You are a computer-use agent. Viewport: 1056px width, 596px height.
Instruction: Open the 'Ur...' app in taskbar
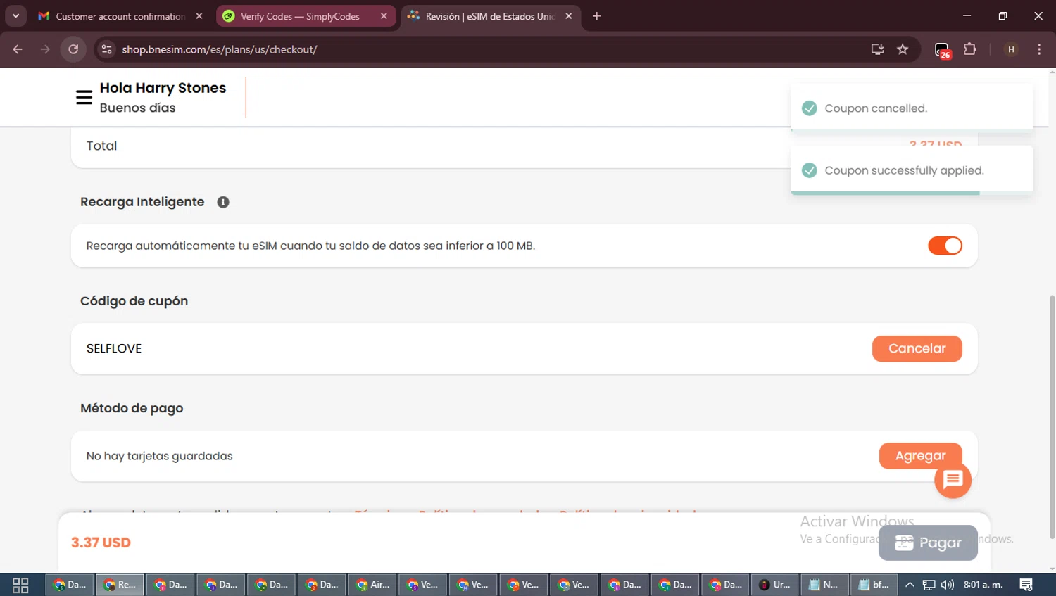[774, 585]
